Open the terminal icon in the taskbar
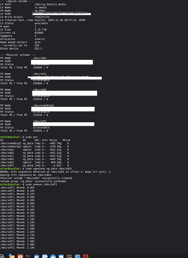188x258 pixels. [x=28, y=256]
